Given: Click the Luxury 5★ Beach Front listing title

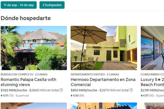Looking at the screenshot, I should pos(153,82).
